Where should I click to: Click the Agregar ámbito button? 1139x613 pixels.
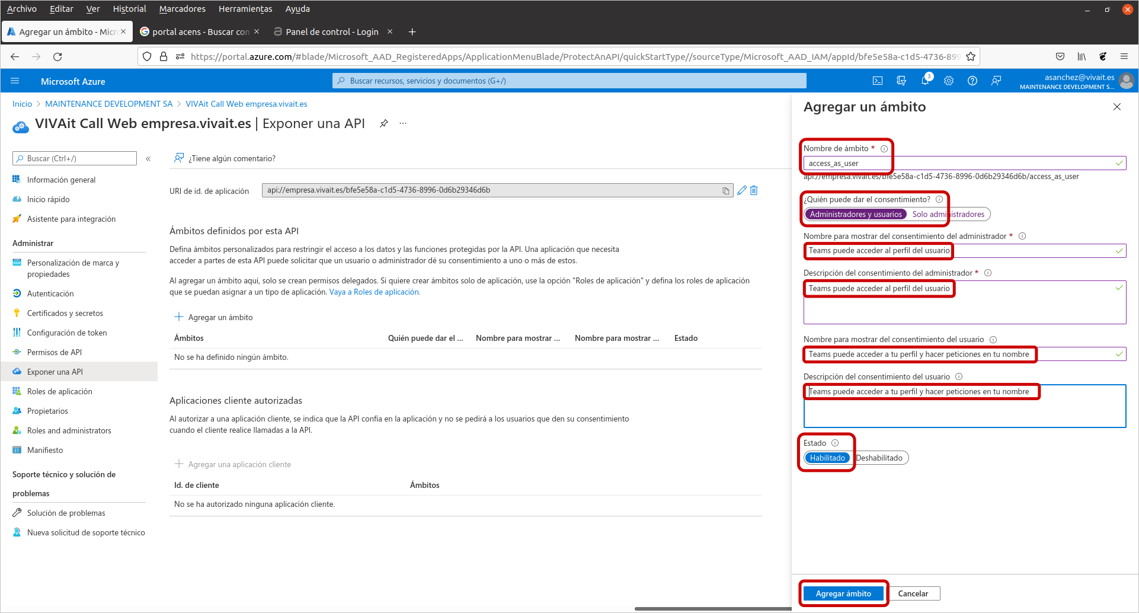point(843,594)
